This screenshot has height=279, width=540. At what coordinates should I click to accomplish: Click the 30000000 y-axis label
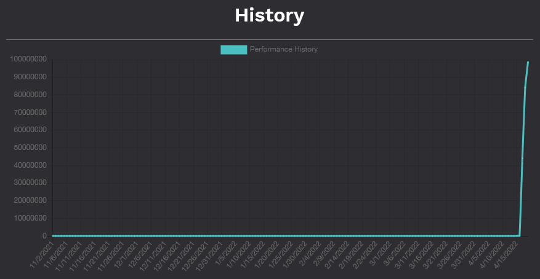tap(30, 183)
